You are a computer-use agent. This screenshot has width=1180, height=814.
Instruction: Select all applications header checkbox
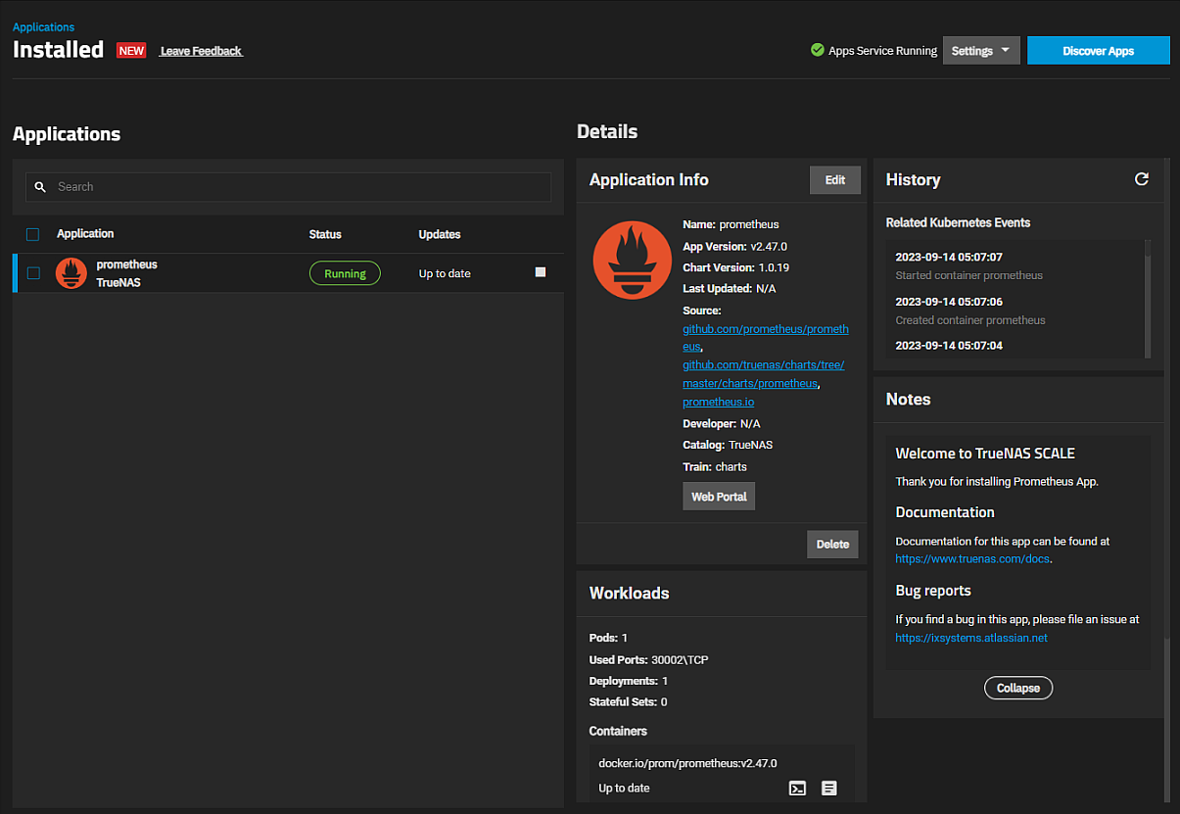pyautogui.click(x=33, y=234)
